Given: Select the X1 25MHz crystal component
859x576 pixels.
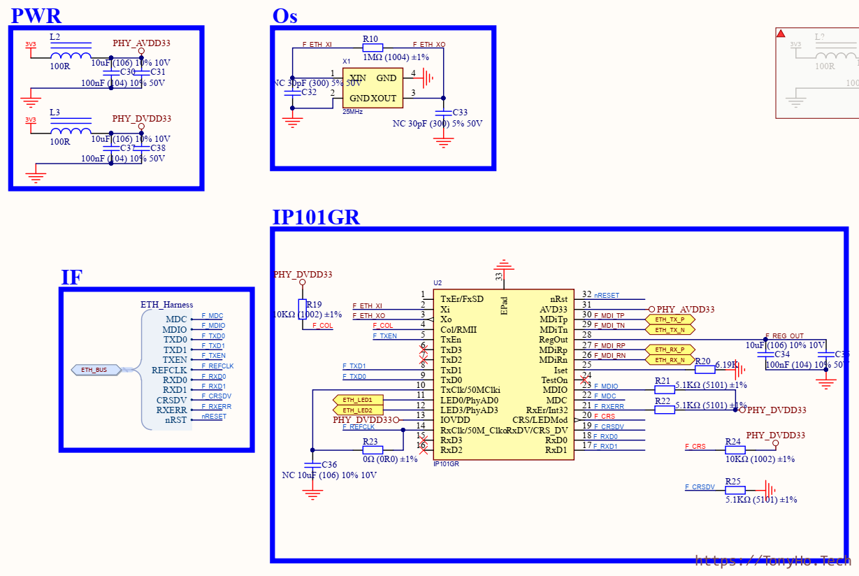Looking at the screenshot, I should [372, 88].
